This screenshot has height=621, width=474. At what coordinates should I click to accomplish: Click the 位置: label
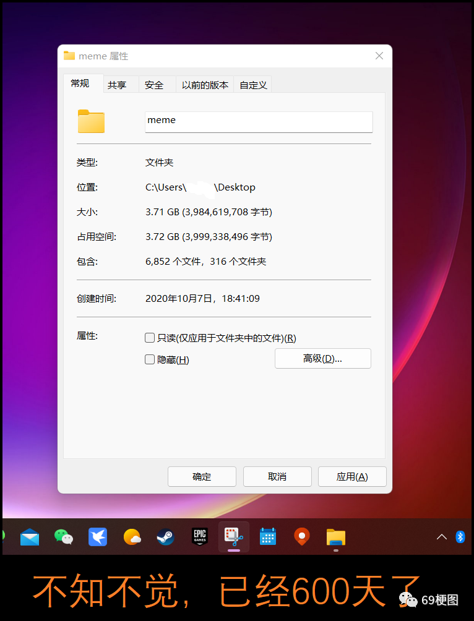(x=87, y=187)
